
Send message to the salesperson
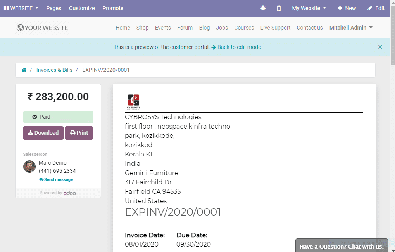[56, 179]
